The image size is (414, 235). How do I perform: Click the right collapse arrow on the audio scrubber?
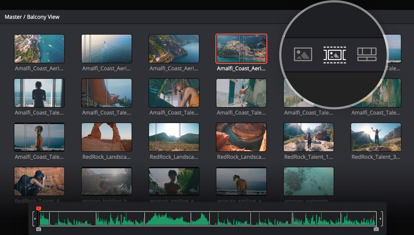tap(381, 218)
